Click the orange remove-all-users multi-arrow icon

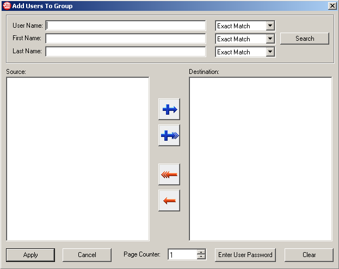point(169,174)
